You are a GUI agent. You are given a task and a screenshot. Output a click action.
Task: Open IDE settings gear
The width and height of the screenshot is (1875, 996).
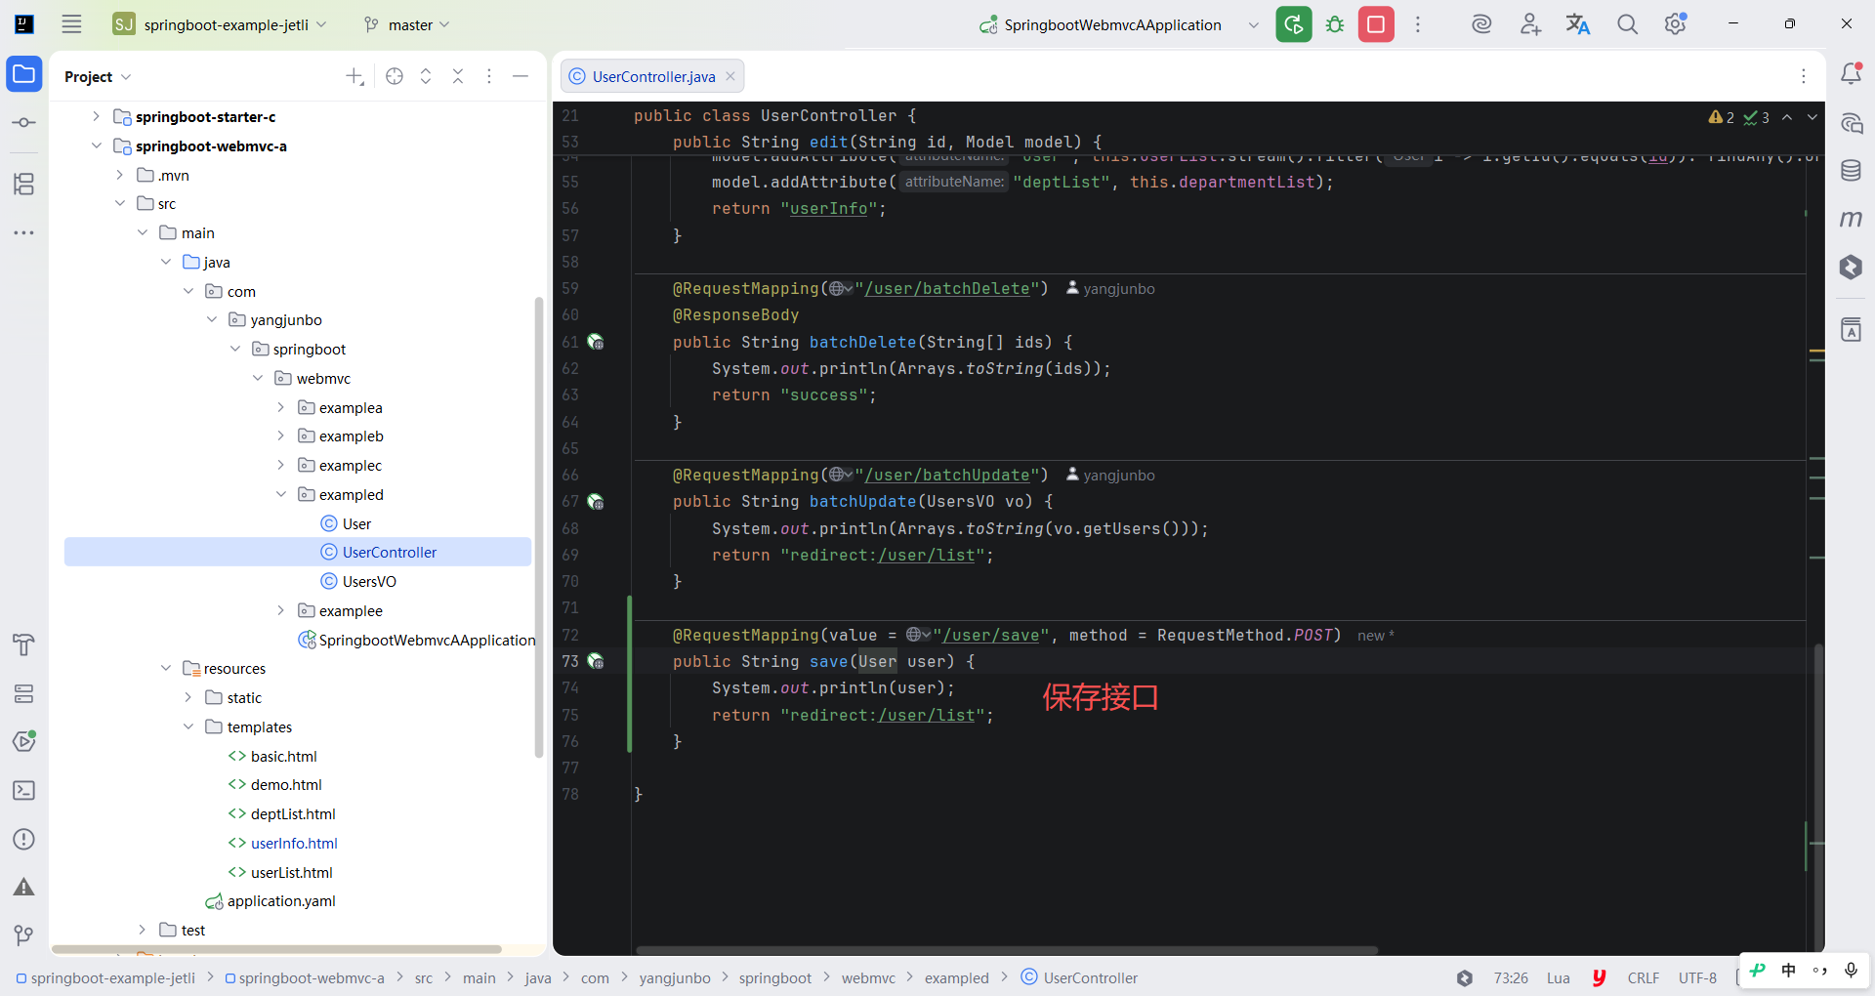(x=1676, y=24)
